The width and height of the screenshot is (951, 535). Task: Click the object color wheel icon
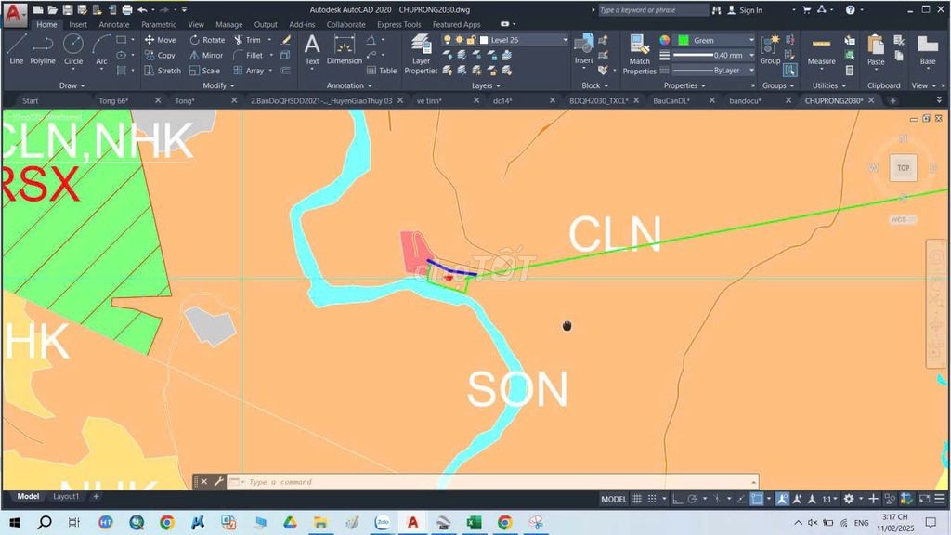(665, 40)
